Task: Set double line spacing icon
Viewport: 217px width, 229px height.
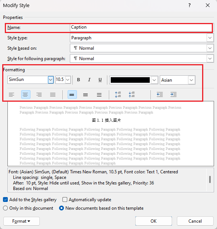Action: point(99,95)
